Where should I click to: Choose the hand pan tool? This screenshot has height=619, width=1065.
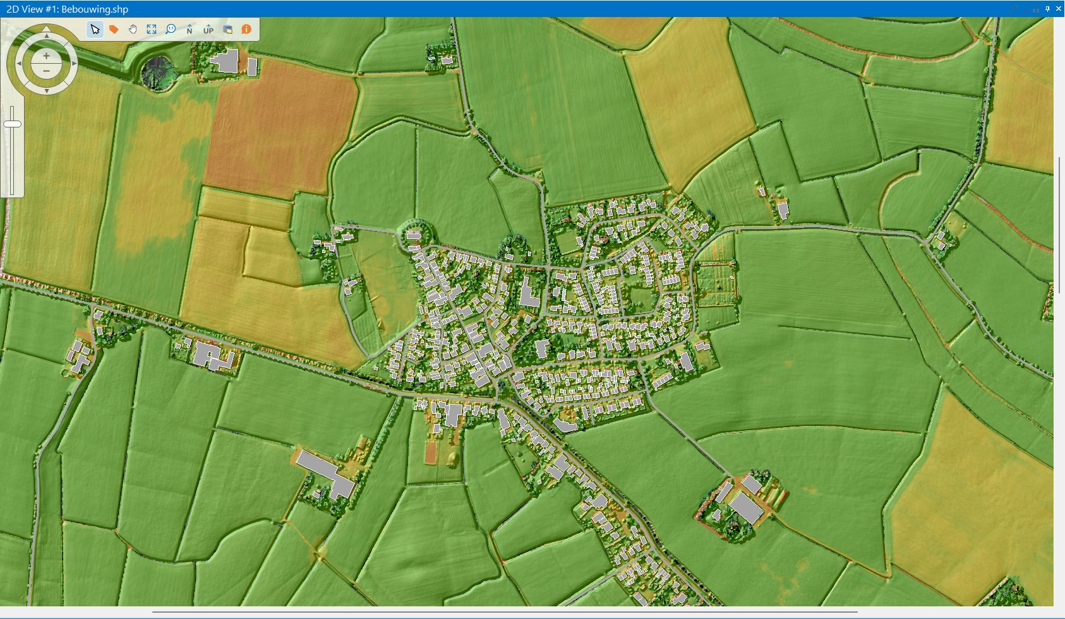[133, 29]
